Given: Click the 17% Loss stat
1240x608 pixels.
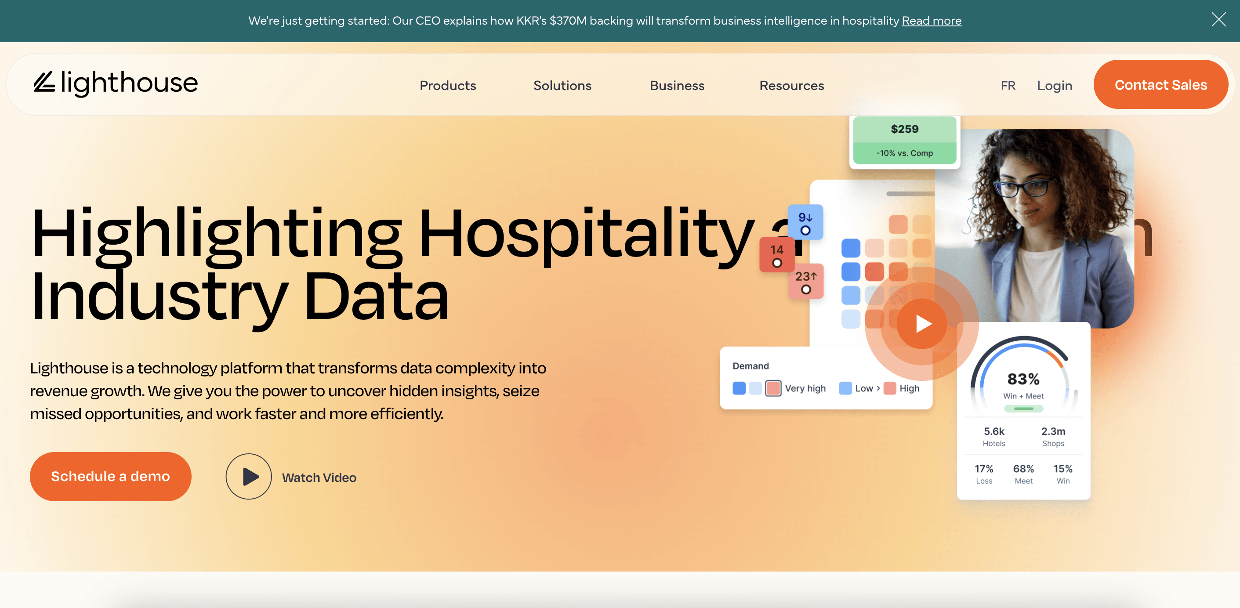Looking at the screenshot, I should point(984,474).
